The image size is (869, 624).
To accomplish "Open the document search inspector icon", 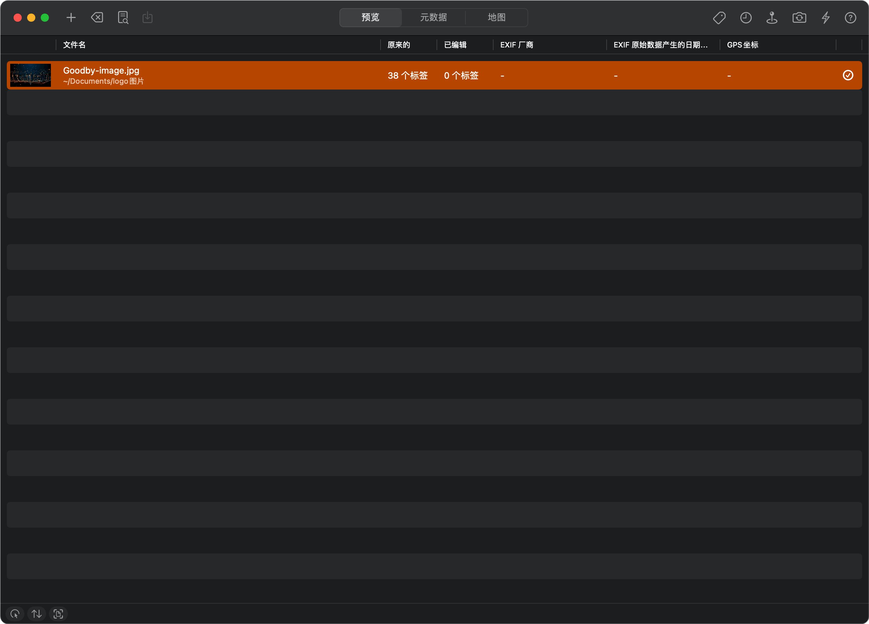I will tap(123, 18).
